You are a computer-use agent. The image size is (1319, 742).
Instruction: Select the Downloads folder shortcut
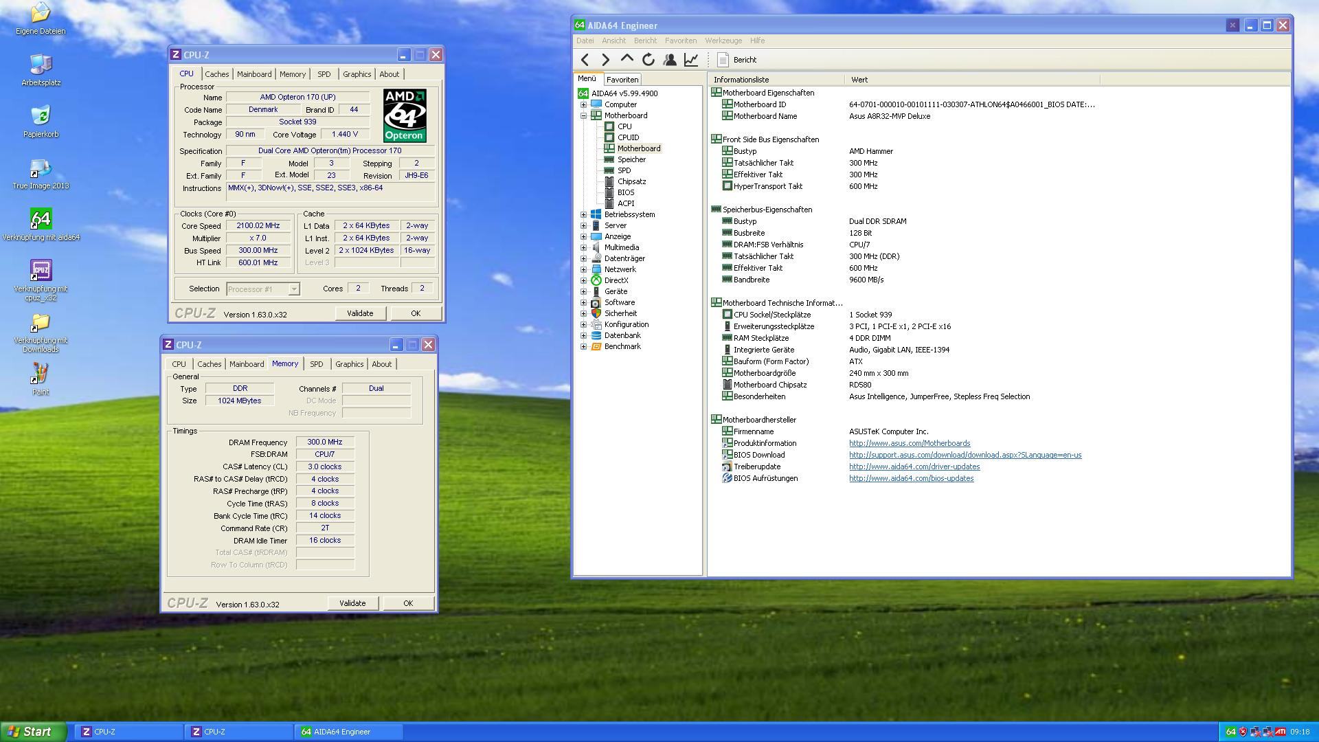[41, 333]
